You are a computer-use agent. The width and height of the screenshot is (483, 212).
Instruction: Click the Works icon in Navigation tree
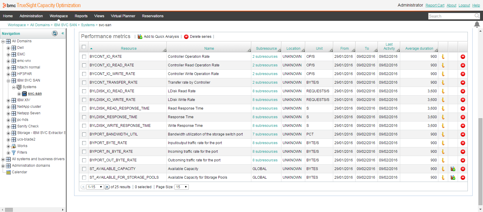tap(14, 146)
